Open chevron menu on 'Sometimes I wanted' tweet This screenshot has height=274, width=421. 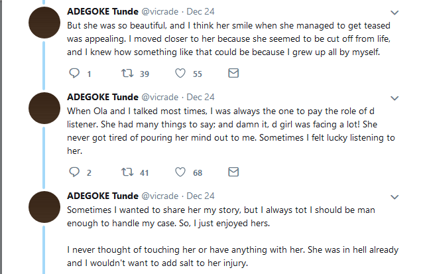[x=394, y=197]
